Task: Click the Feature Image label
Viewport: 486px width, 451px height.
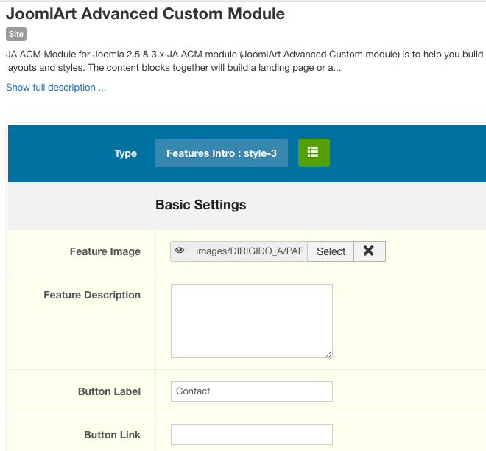Action: 105,251
